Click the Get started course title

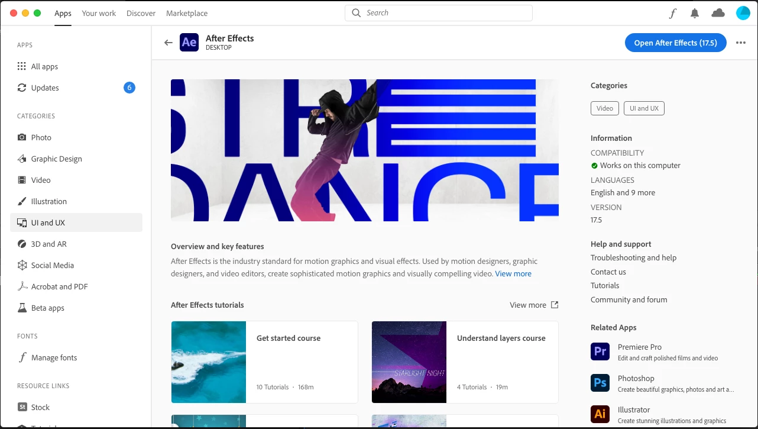tap(289, 338)
